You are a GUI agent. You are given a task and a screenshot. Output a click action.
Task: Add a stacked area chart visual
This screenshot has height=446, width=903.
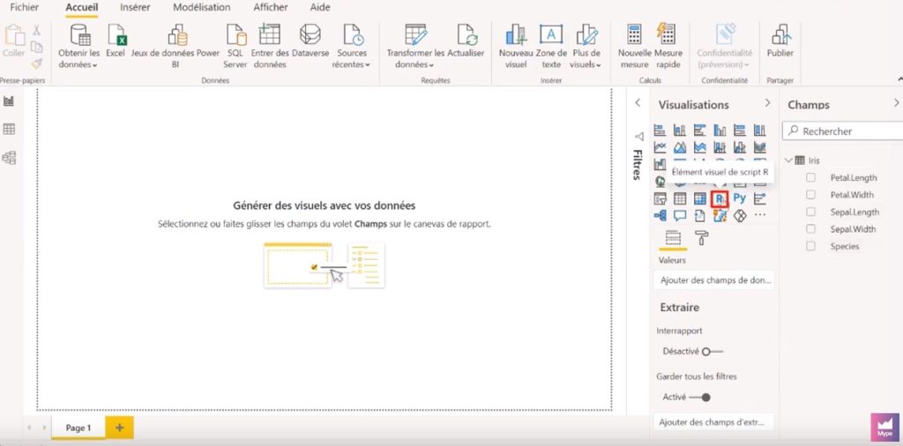click(x=699, y=148)
